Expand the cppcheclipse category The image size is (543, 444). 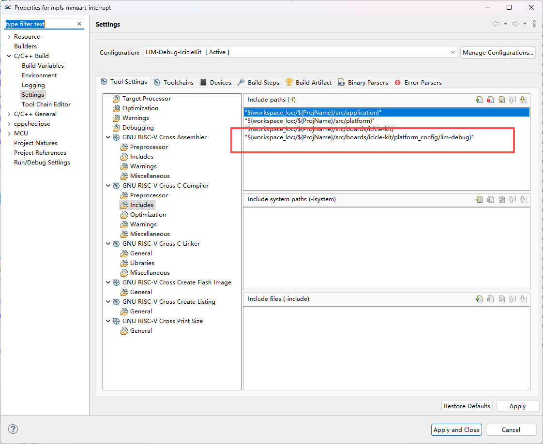coord(9,124)
